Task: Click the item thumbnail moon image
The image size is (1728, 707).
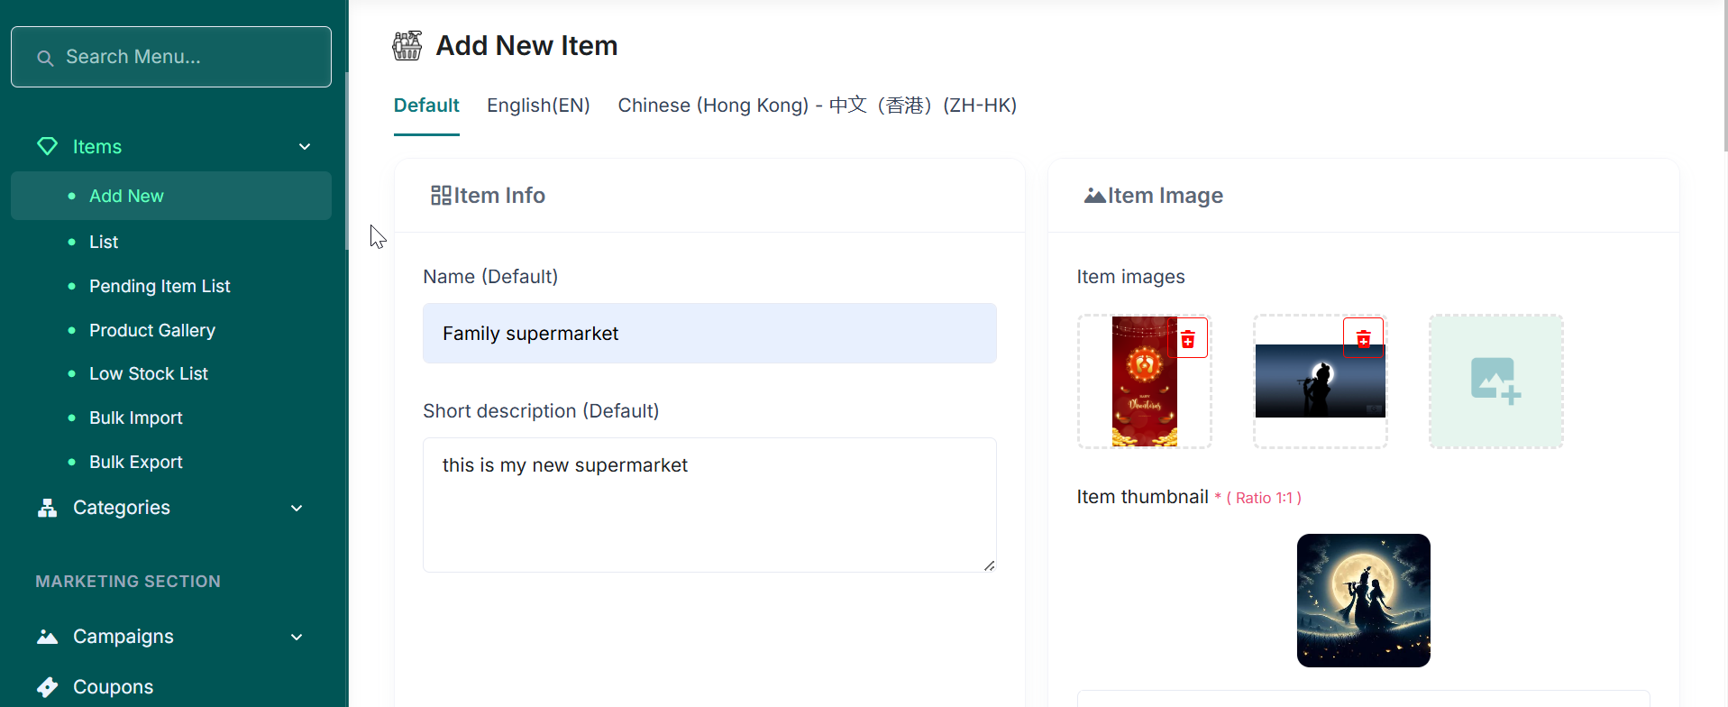Action: point(1363,601)
